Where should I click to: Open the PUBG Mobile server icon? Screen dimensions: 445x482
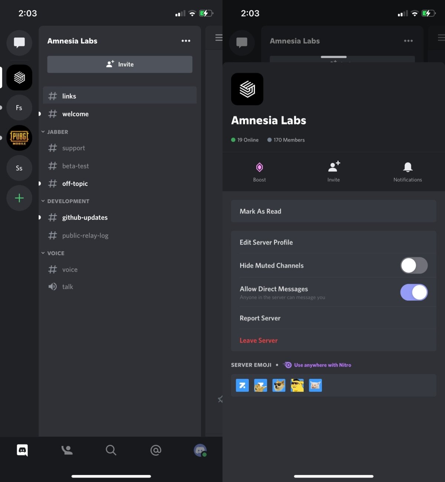(19, 138)
